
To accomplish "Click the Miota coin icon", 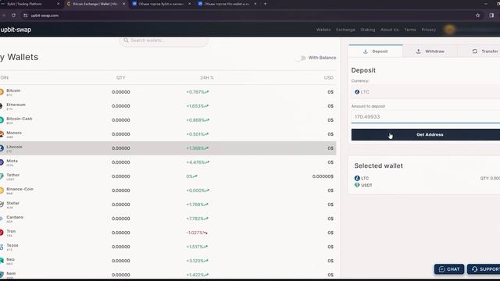I will click(2, 162).
